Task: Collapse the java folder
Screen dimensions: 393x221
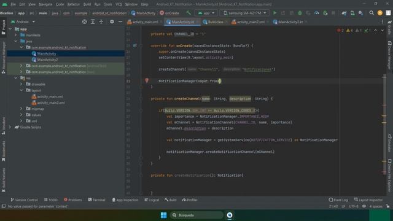Action: click(15, 41)
